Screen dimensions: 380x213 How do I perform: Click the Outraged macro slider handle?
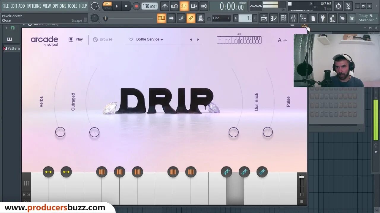tap(94, 132)
